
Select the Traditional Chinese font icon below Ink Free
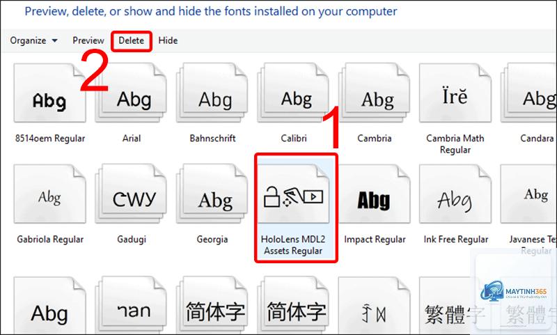(x=455, y=306)
